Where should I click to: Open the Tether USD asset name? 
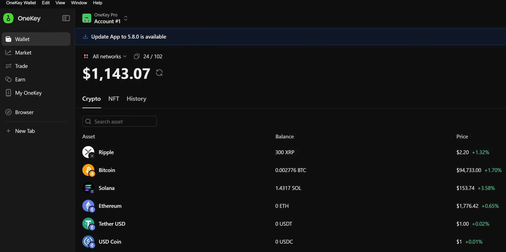112,224
